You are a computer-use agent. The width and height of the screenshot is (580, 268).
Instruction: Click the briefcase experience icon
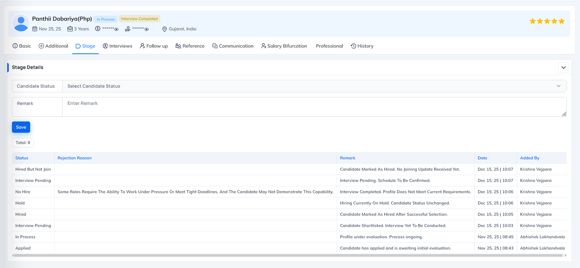pyautogui.click(x=70, y=29)
